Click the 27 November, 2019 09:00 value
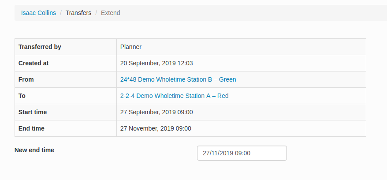Viewport: 387px width, 180px height. coord(156,128)
